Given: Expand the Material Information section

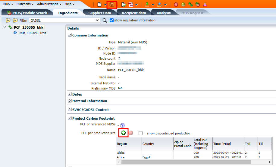Looking at the screenshot, I should (70, 101).
